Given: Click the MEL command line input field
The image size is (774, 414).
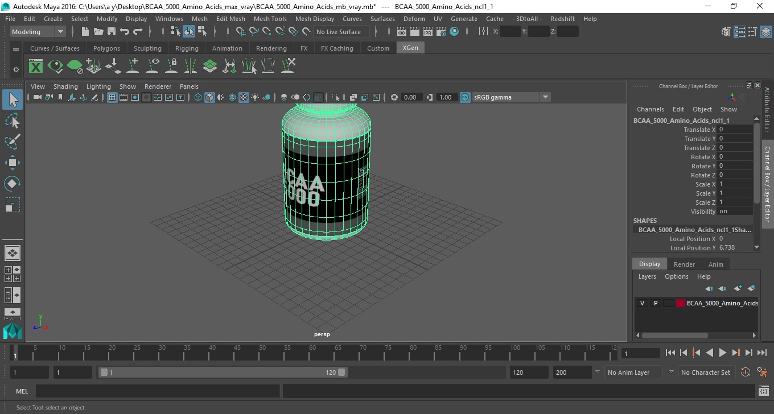Looking at the screenshot, I should (157, 391).
